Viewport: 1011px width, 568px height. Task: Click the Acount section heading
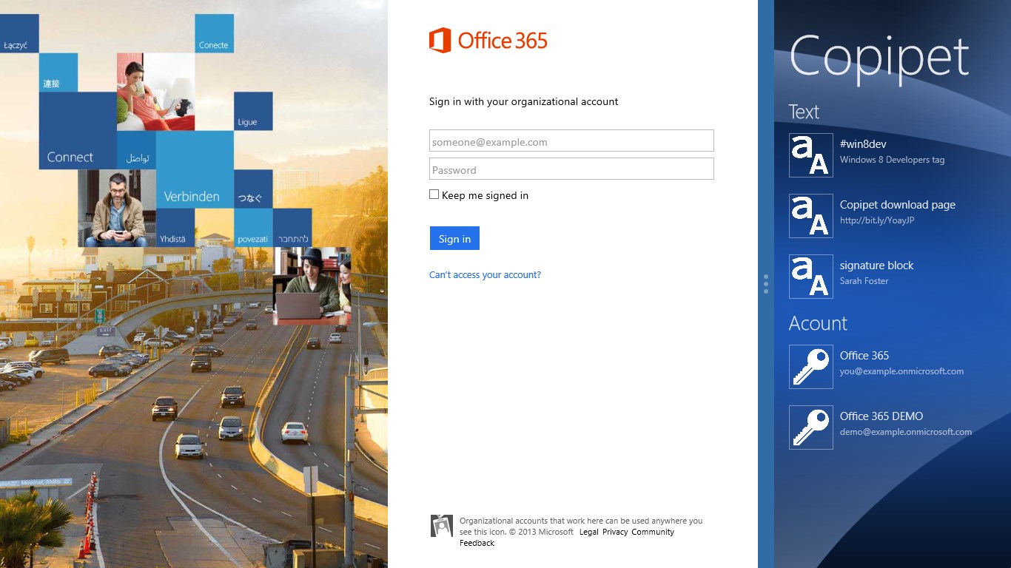[x=818, y=323]
